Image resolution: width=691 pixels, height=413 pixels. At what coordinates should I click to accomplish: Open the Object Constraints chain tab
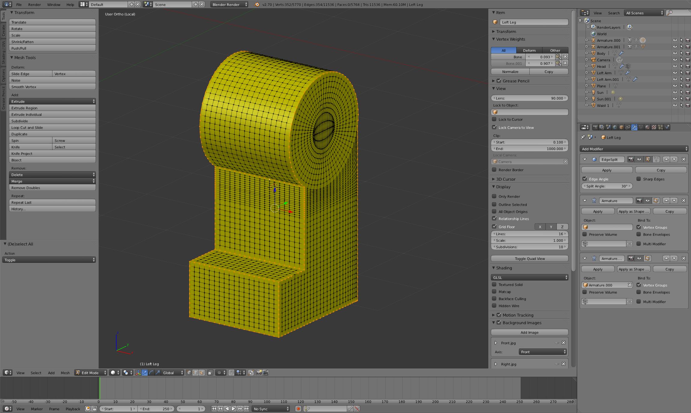tap(628, 127)
